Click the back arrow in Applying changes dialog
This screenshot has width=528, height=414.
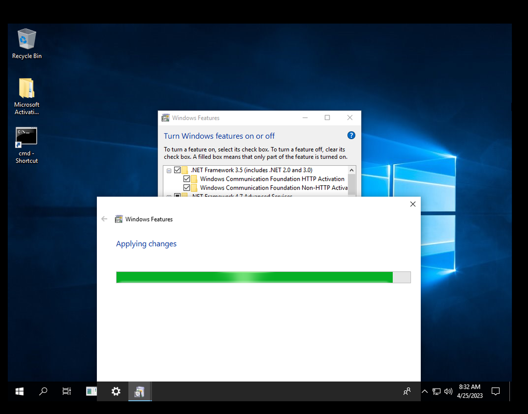pyautogui.click(x=104, y=219)
